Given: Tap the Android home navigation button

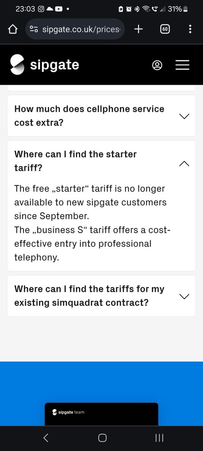Looking at the screenshot, I should click(x=102, y=438).
